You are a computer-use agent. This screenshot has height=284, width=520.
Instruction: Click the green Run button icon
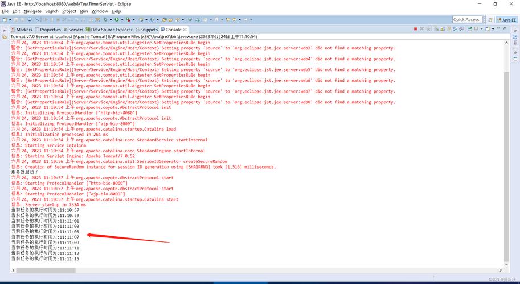[117, 19]
